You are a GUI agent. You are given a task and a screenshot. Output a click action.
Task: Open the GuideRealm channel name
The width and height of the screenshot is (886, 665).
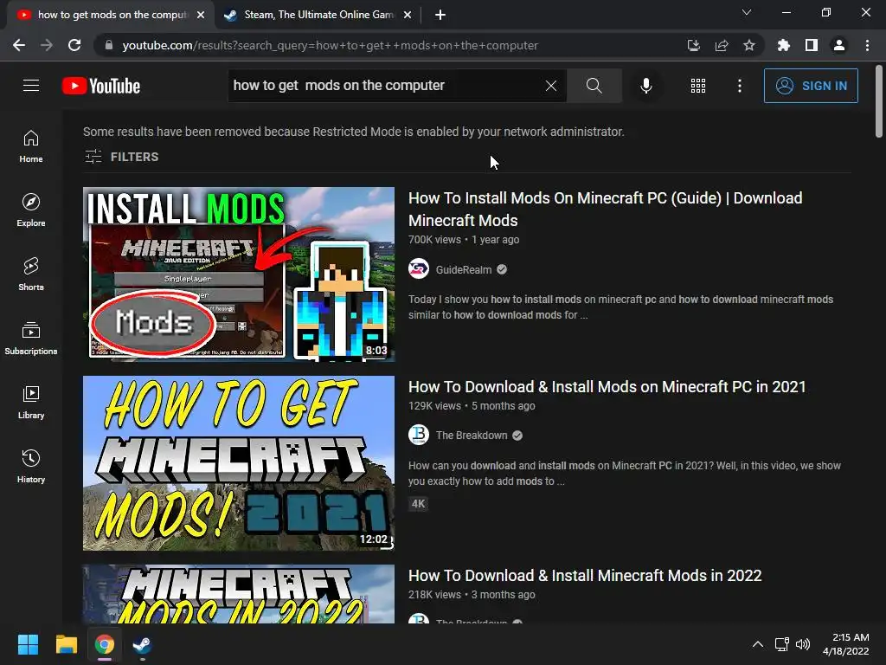(x=464, y=270)
